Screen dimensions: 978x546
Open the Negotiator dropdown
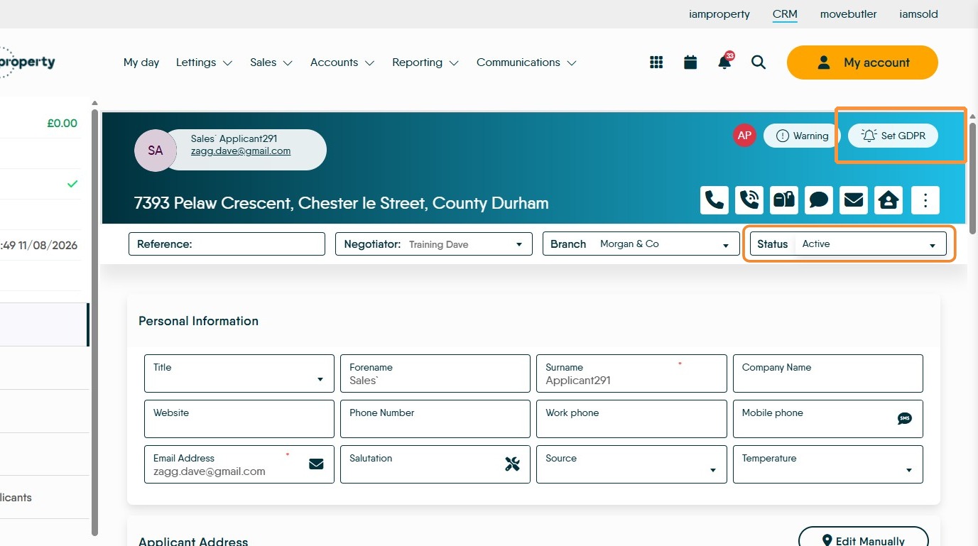[434, 244]
